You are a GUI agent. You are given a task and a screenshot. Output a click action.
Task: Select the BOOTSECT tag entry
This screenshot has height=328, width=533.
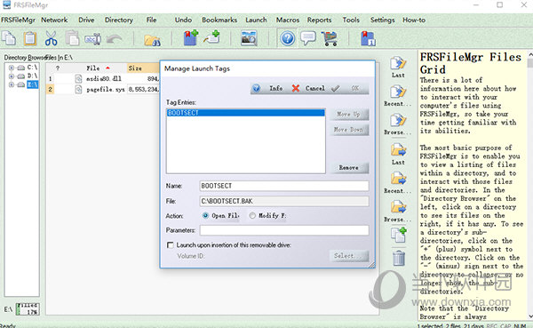[x=245, y=113]
